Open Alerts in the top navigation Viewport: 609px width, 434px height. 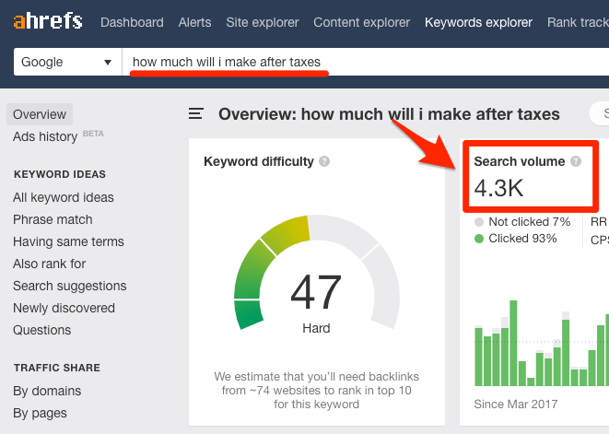[x=196, y=22]
